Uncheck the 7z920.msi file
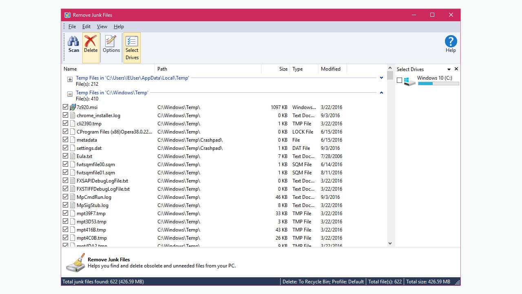Viewport: 522px width, 294px height. pyautogui.click(x=66, y=107)
